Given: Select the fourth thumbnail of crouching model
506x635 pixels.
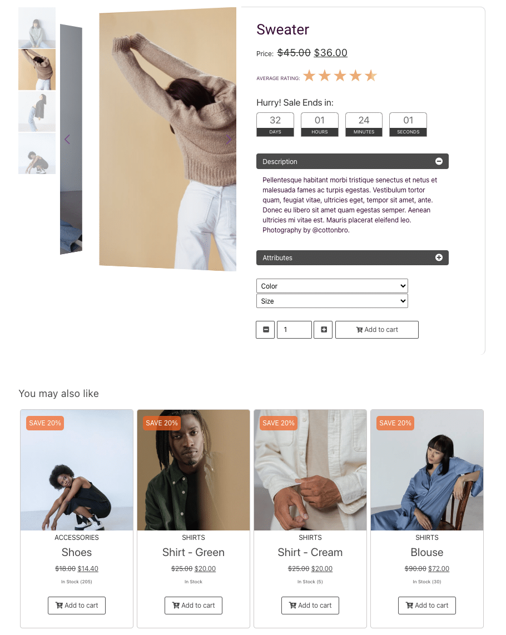Looking at the screenshot, I should pos(37,153).
